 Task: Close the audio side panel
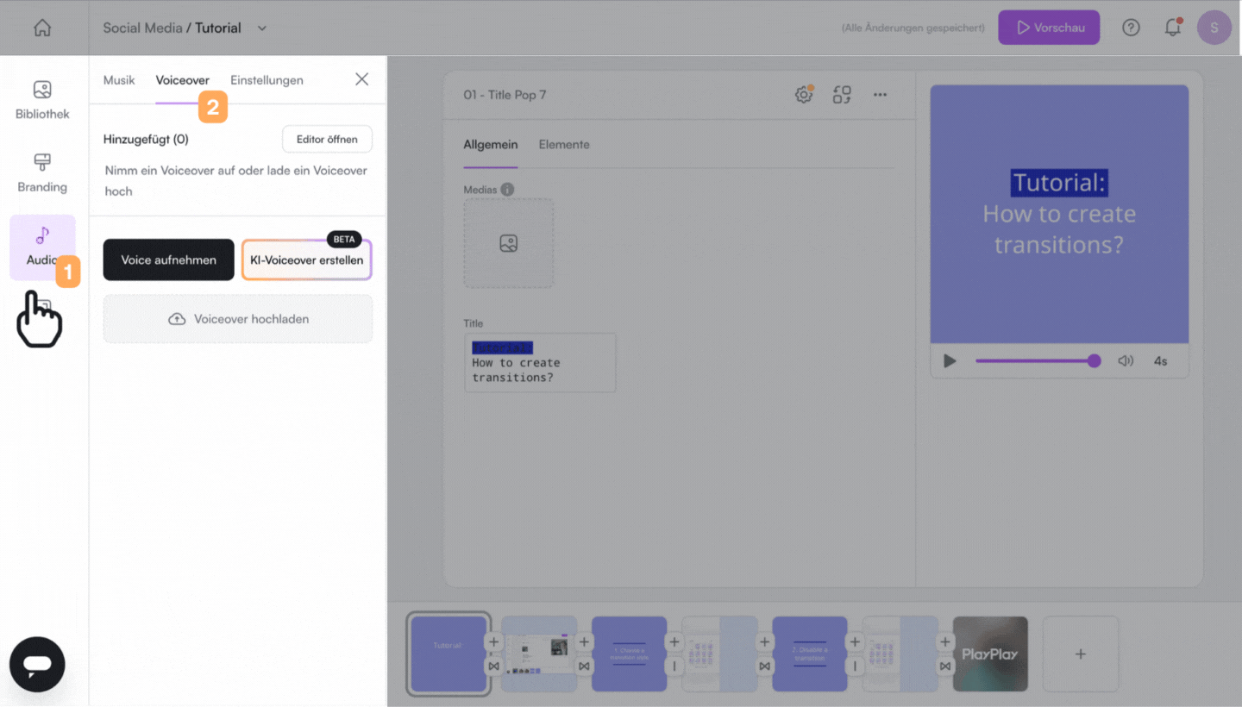point(362,79)
